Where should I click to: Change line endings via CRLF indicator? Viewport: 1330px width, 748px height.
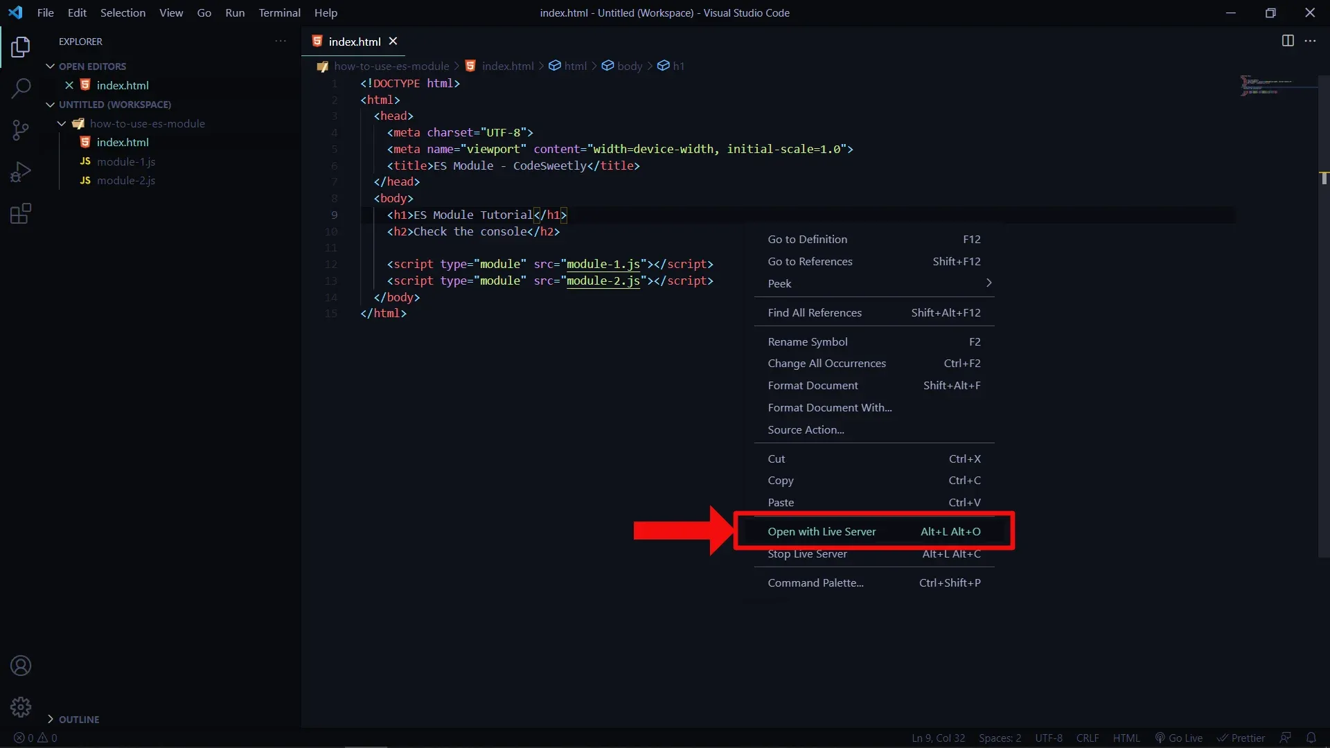pos(1088,738)
